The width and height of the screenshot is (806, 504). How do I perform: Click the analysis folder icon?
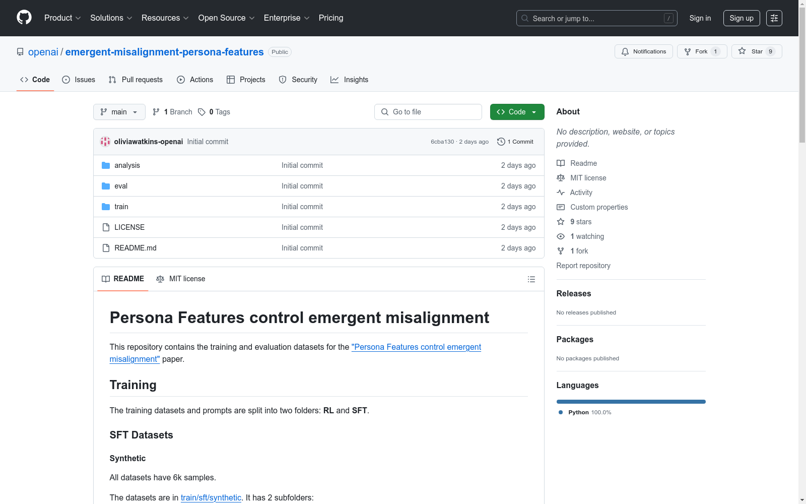(x=106, y=165)
